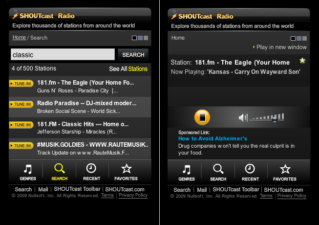
Task: Select 'Broken Social Scene - World Sick...' text
Action: tap(79, 111)
